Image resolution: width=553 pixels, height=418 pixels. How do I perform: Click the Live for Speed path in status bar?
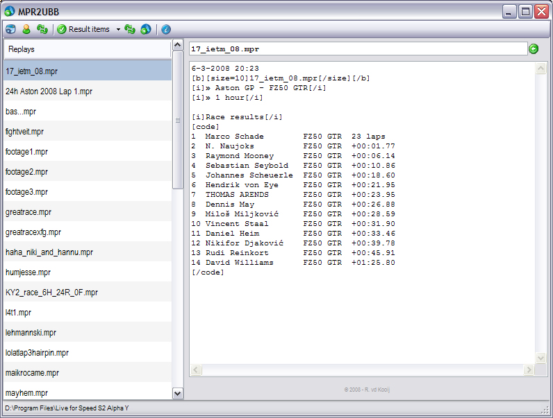point(67,408)
